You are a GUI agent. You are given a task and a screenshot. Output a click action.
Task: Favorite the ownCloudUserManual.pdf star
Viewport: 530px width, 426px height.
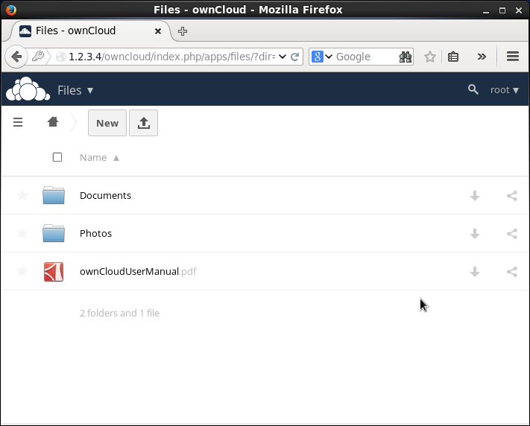[x=22, y=271]
